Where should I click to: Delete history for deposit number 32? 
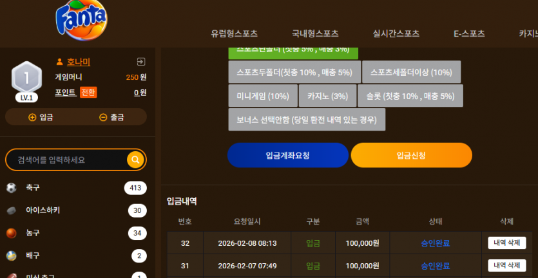pyautogui.click(x=507, y=243)
